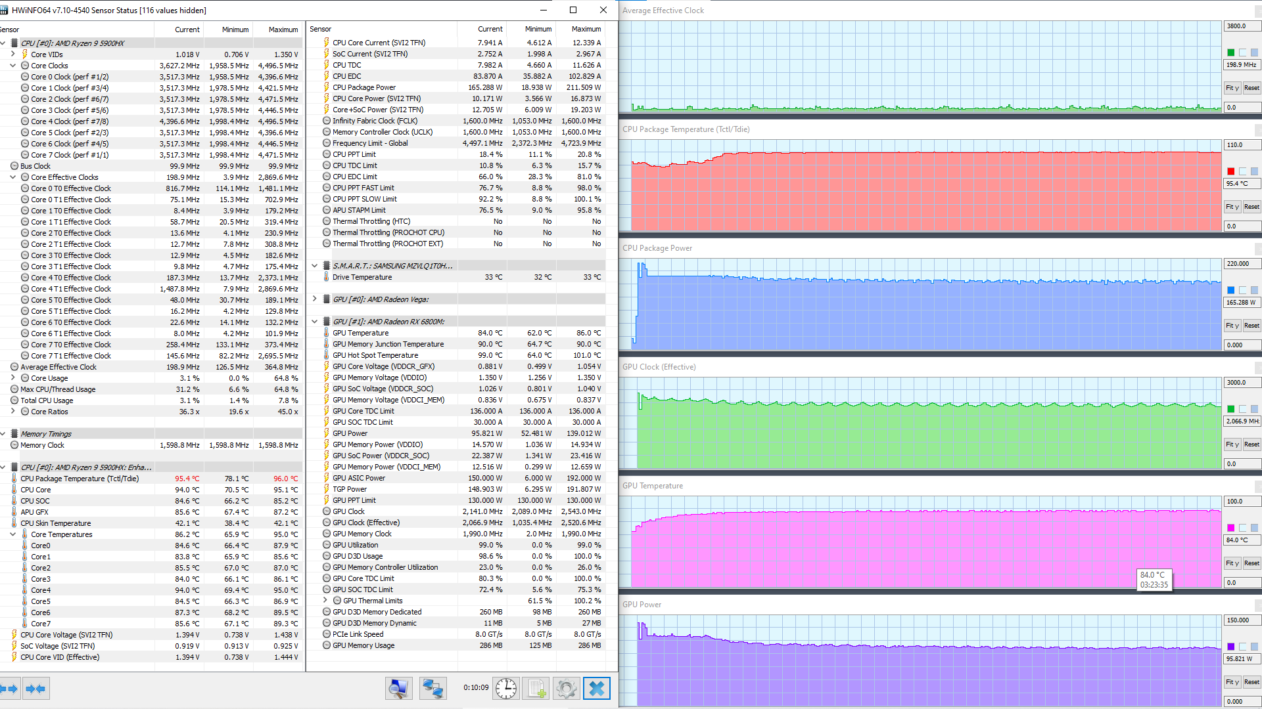Image resolution: width=1262 pixels, height=709 pixels.
Task: Click the logging spreadsheet plus icon
Action: coord(536,688)
